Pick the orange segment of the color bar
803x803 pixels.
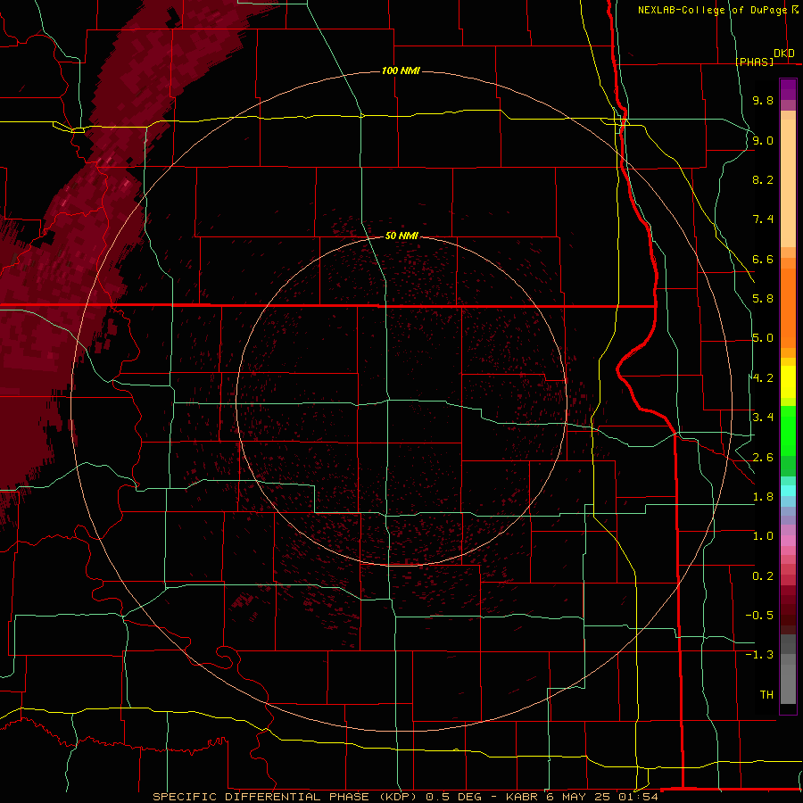788,307
